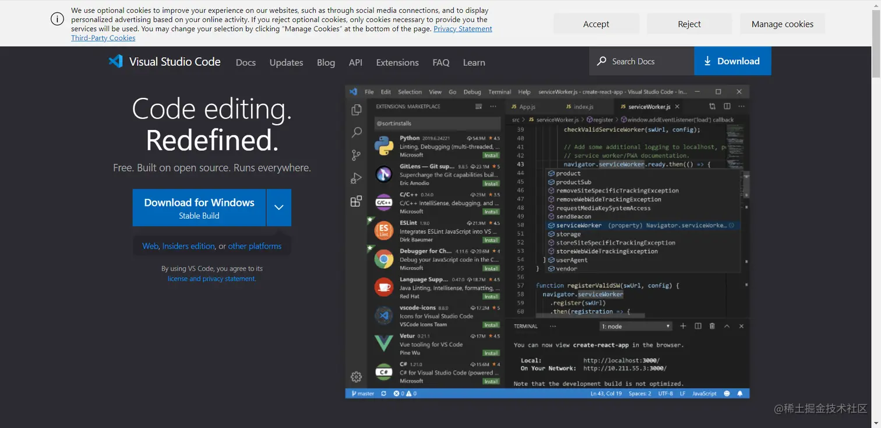Screen dimensions: 881x428
Task: Open the Third-Party Cookies link
Action: pyautogui.click(x=103, y=38)
